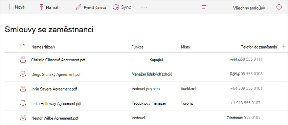Click phone number +1 918 555 0107
Viewport: 288px width, 125px height.
point(245,103)
